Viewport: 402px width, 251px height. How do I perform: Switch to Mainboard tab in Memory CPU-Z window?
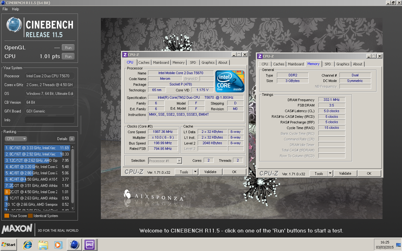click(x=296, y=64)
